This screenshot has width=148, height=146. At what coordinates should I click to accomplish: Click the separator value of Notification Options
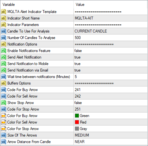click(x=94, y=44)
